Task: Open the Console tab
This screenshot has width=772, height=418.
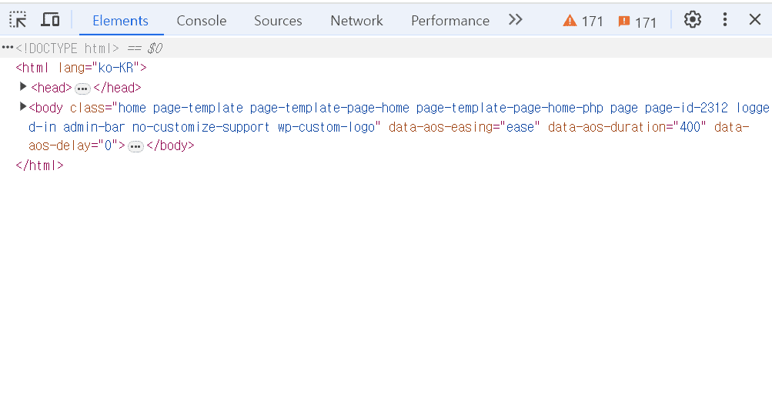Action: coord(202,21)
